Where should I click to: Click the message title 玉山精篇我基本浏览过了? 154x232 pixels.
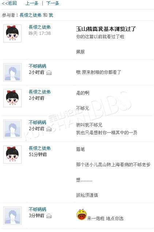click(x=106, y=29)
